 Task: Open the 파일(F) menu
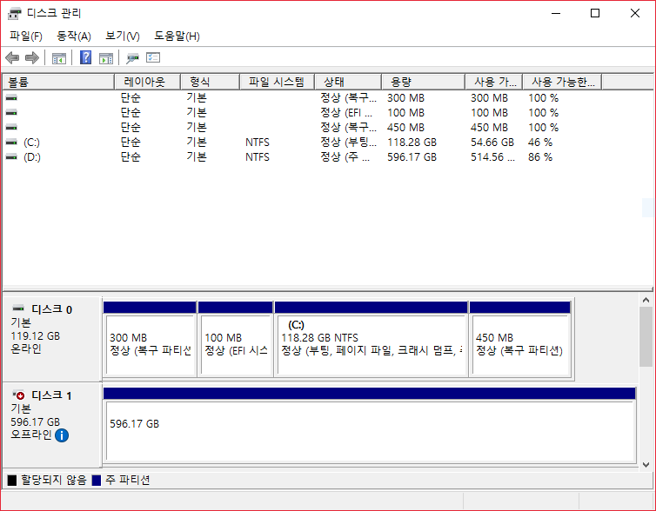pyautogui.click(x=25, y=36)
